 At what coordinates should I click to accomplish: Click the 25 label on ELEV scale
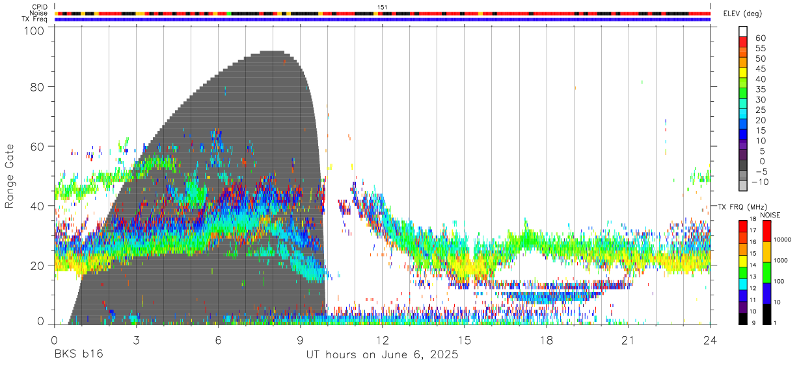[x=760, y=110]
